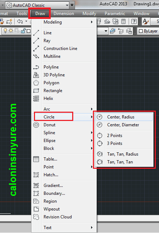Screen dimensions: 159x233
Task: Open the Window menu
Action: [x=141, y=14]
